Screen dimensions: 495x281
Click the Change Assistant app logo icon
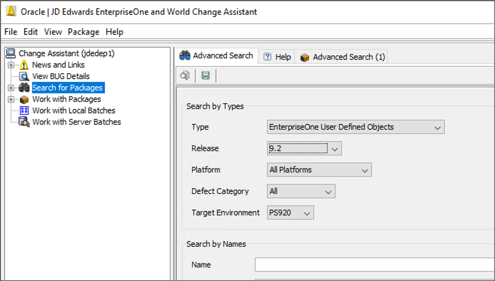coord(11,11)
